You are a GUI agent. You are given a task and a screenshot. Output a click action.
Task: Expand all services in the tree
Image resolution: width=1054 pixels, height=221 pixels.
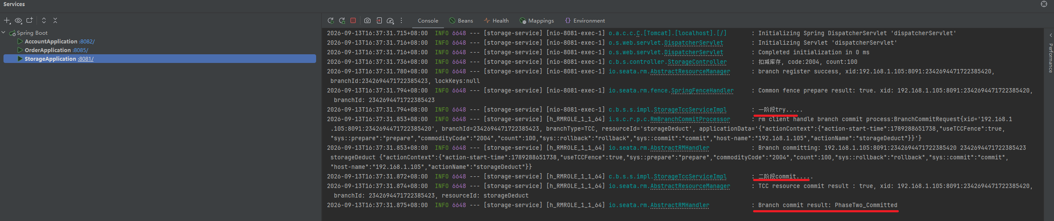[x=44, y=20]
